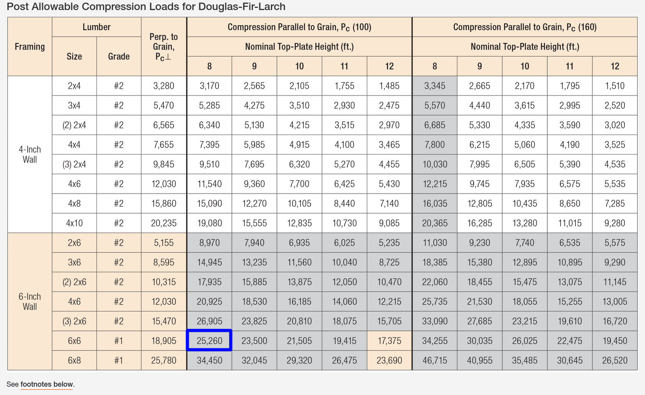The height and width of the screenshot is (395, 645).
Task: Click Compression Parallel to Grain (100) header
Action: coord(299,27)
